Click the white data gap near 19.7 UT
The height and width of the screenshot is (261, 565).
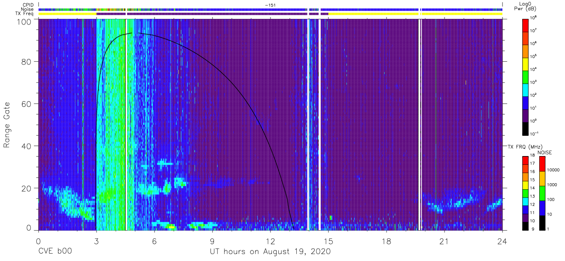[x=419, y=125]
